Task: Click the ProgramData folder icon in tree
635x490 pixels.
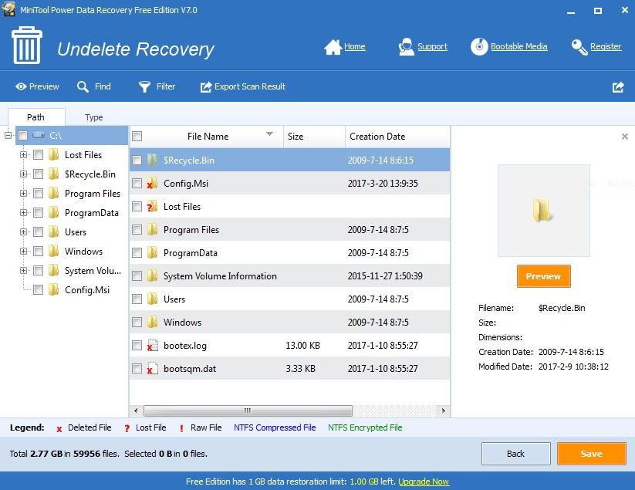Action: click(x=54, y=213)
